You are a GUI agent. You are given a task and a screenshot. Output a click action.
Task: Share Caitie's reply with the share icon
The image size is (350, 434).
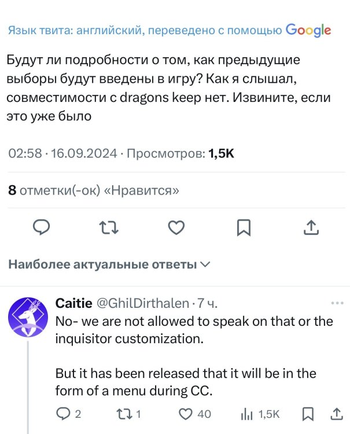337,414
